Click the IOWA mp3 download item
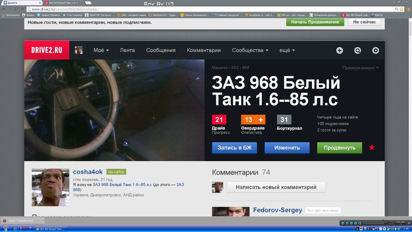 pyautogui.click(x=21, y=221)
